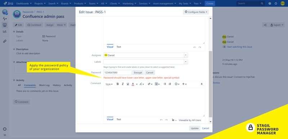Click the Password input field showing 1234567890
288x139 pixels.
118,72
